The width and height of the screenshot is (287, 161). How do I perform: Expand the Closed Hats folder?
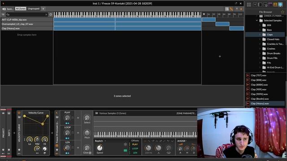pyautogui.click(x=260, y=39)
